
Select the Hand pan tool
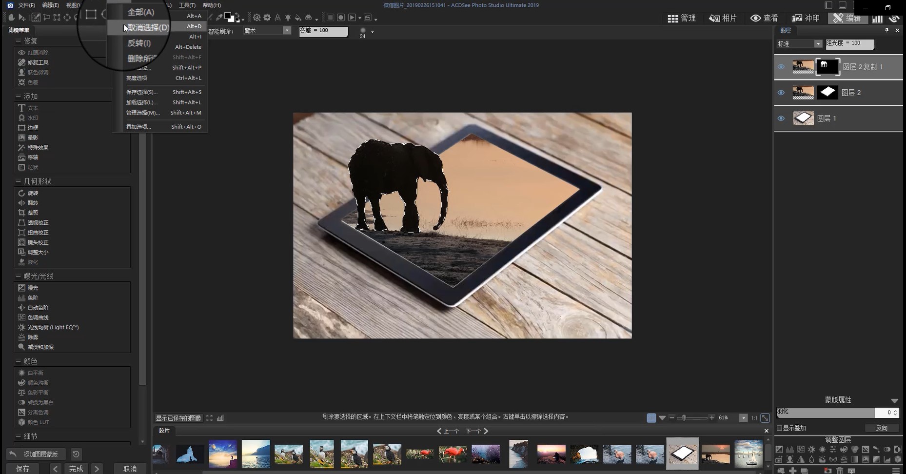pyautogui.click(x=12, y=18)
